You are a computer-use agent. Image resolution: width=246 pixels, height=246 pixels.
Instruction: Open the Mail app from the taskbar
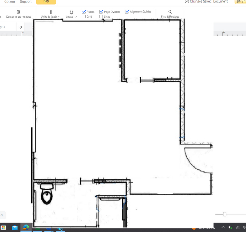(15, 227)
